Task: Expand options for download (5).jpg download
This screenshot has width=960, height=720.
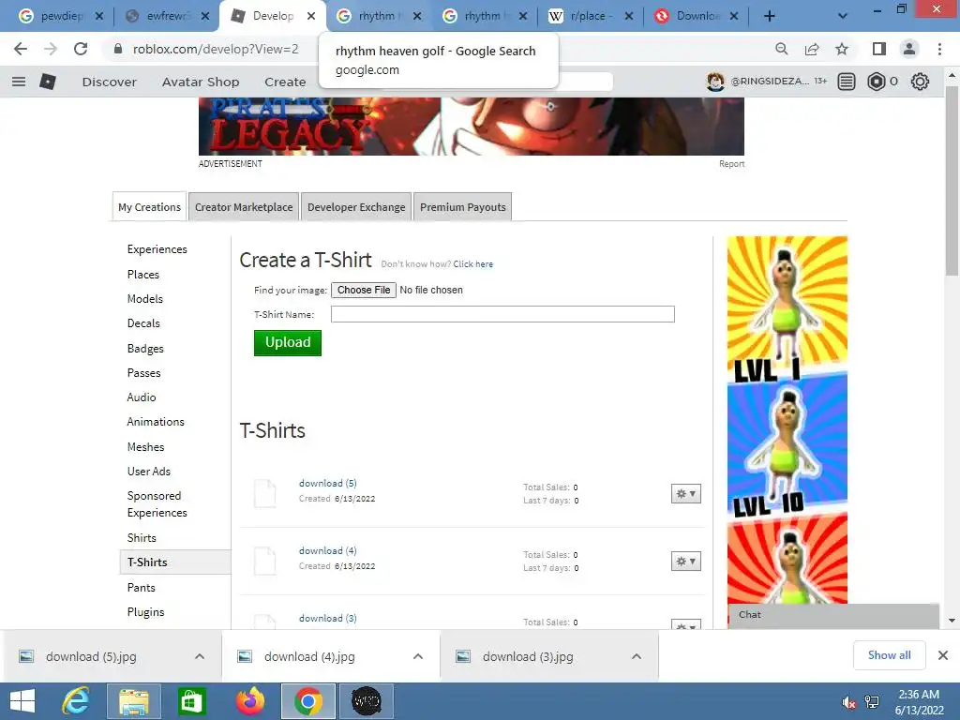Action: (x=200, y=656)
